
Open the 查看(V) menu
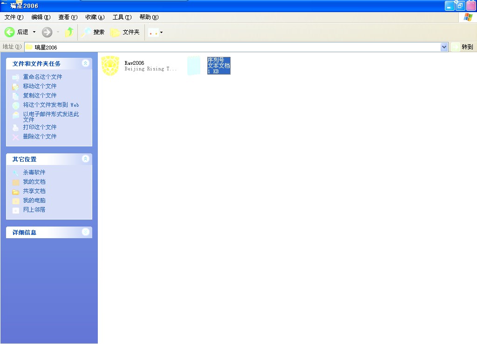(x=68, y=17)
